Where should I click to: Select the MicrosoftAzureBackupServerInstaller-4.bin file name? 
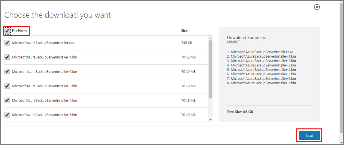coord(44,100)
